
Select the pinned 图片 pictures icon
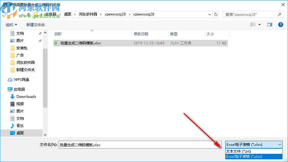[x=12, y=41]
